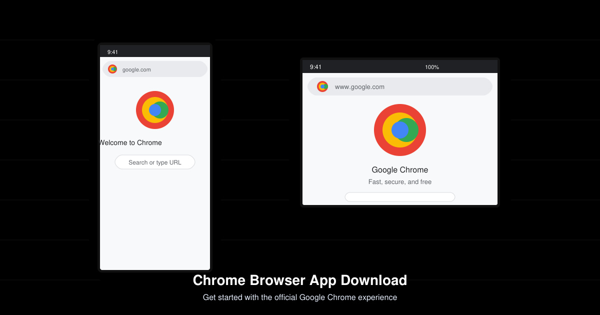Focus the www.google.com address bar on tablet

pos(400,86)
